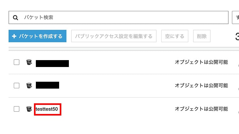This screenshot has width=239, height=134.
Task: Click bucket icon beside wider redacted name
Action: coord(29,62)
